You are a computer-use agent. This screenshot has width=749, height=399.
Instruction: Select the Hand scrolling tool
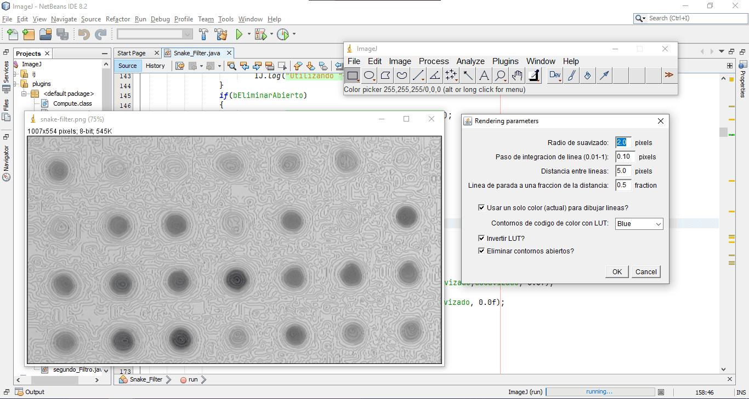coord(517,75)
